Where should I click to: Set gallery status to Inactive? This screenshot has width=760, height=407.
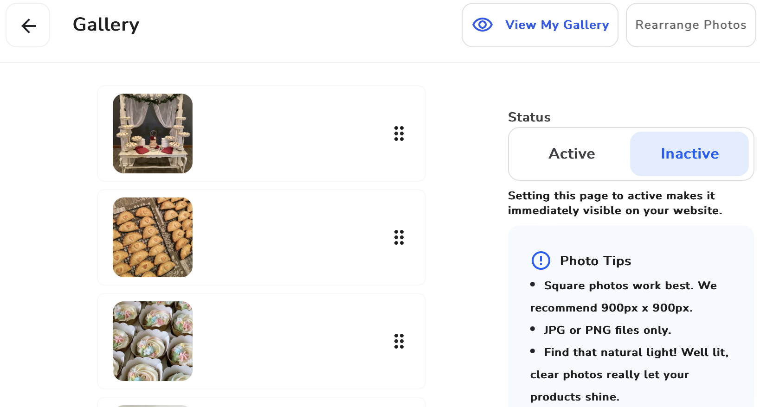[x=689, y=154]
